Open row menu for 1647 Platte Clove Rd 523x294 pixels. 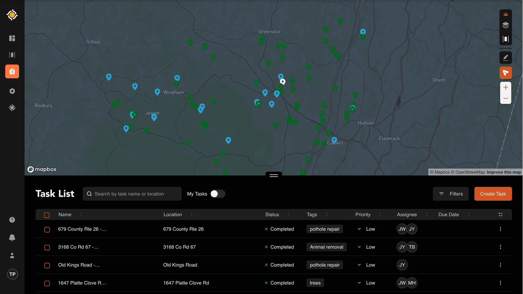(x=500, y=283)
